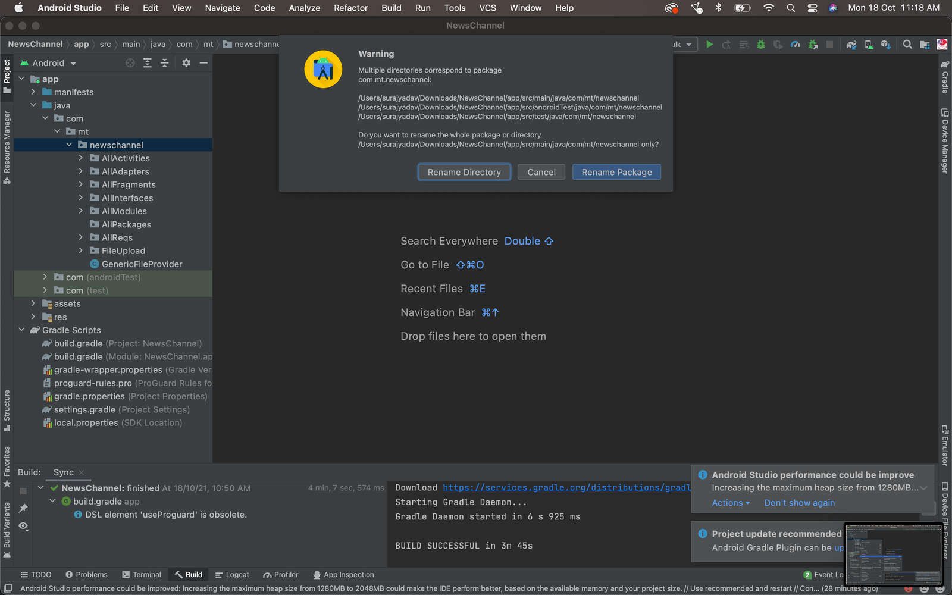Click desktop preview thumbnail at bottom right
This screenshot has height=595, width=952.
tap(894, 555)
